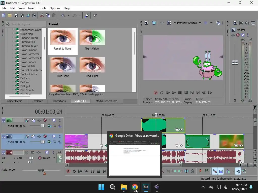The image size is (258, 193).
Task: Open the Tools menu
Action: pyautogui.click(x=42, y=8)
